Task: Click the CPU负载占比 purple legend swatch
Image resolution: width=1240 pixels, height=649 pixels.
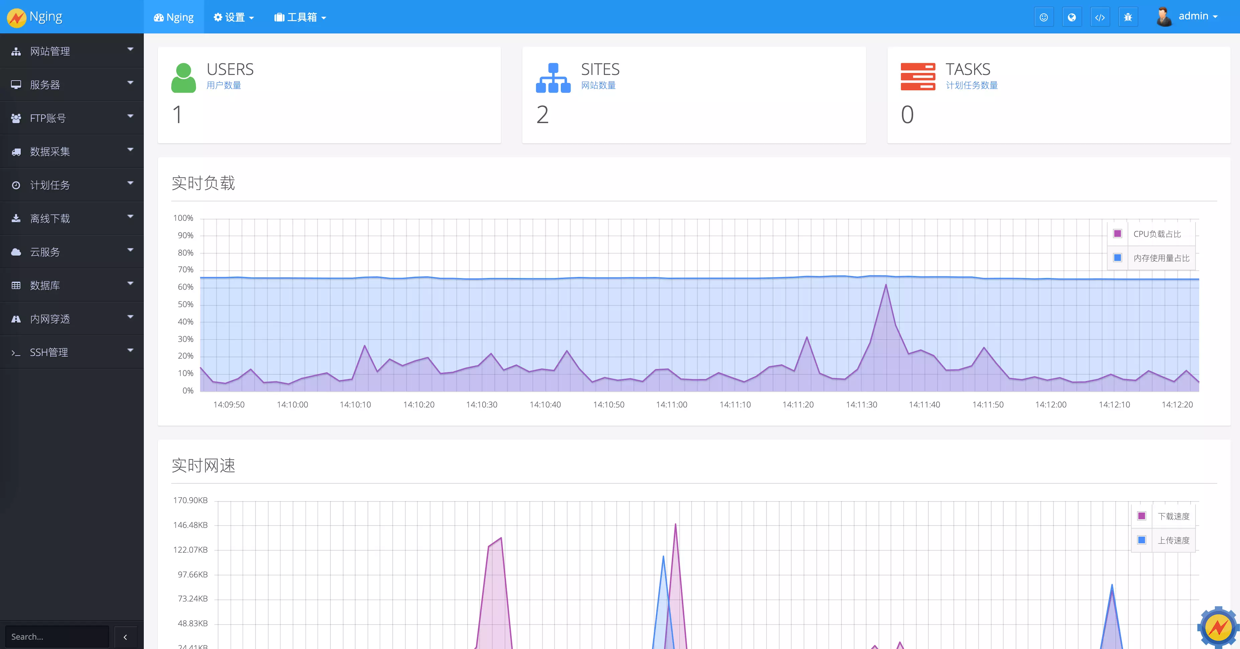Action: tap(1118, 234)
